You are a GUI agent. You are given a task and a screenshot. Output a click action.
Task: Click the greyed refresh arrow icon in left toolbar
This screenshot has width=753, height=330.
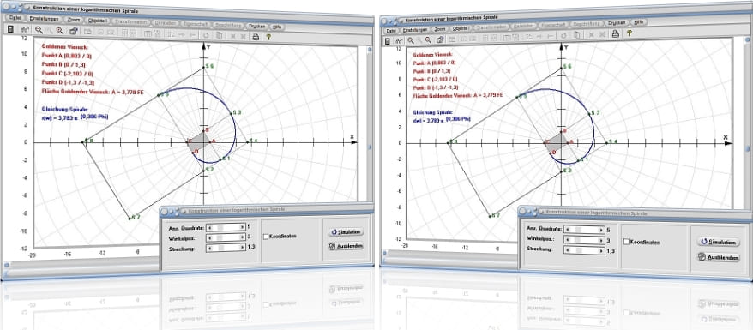tap(206, 35)
